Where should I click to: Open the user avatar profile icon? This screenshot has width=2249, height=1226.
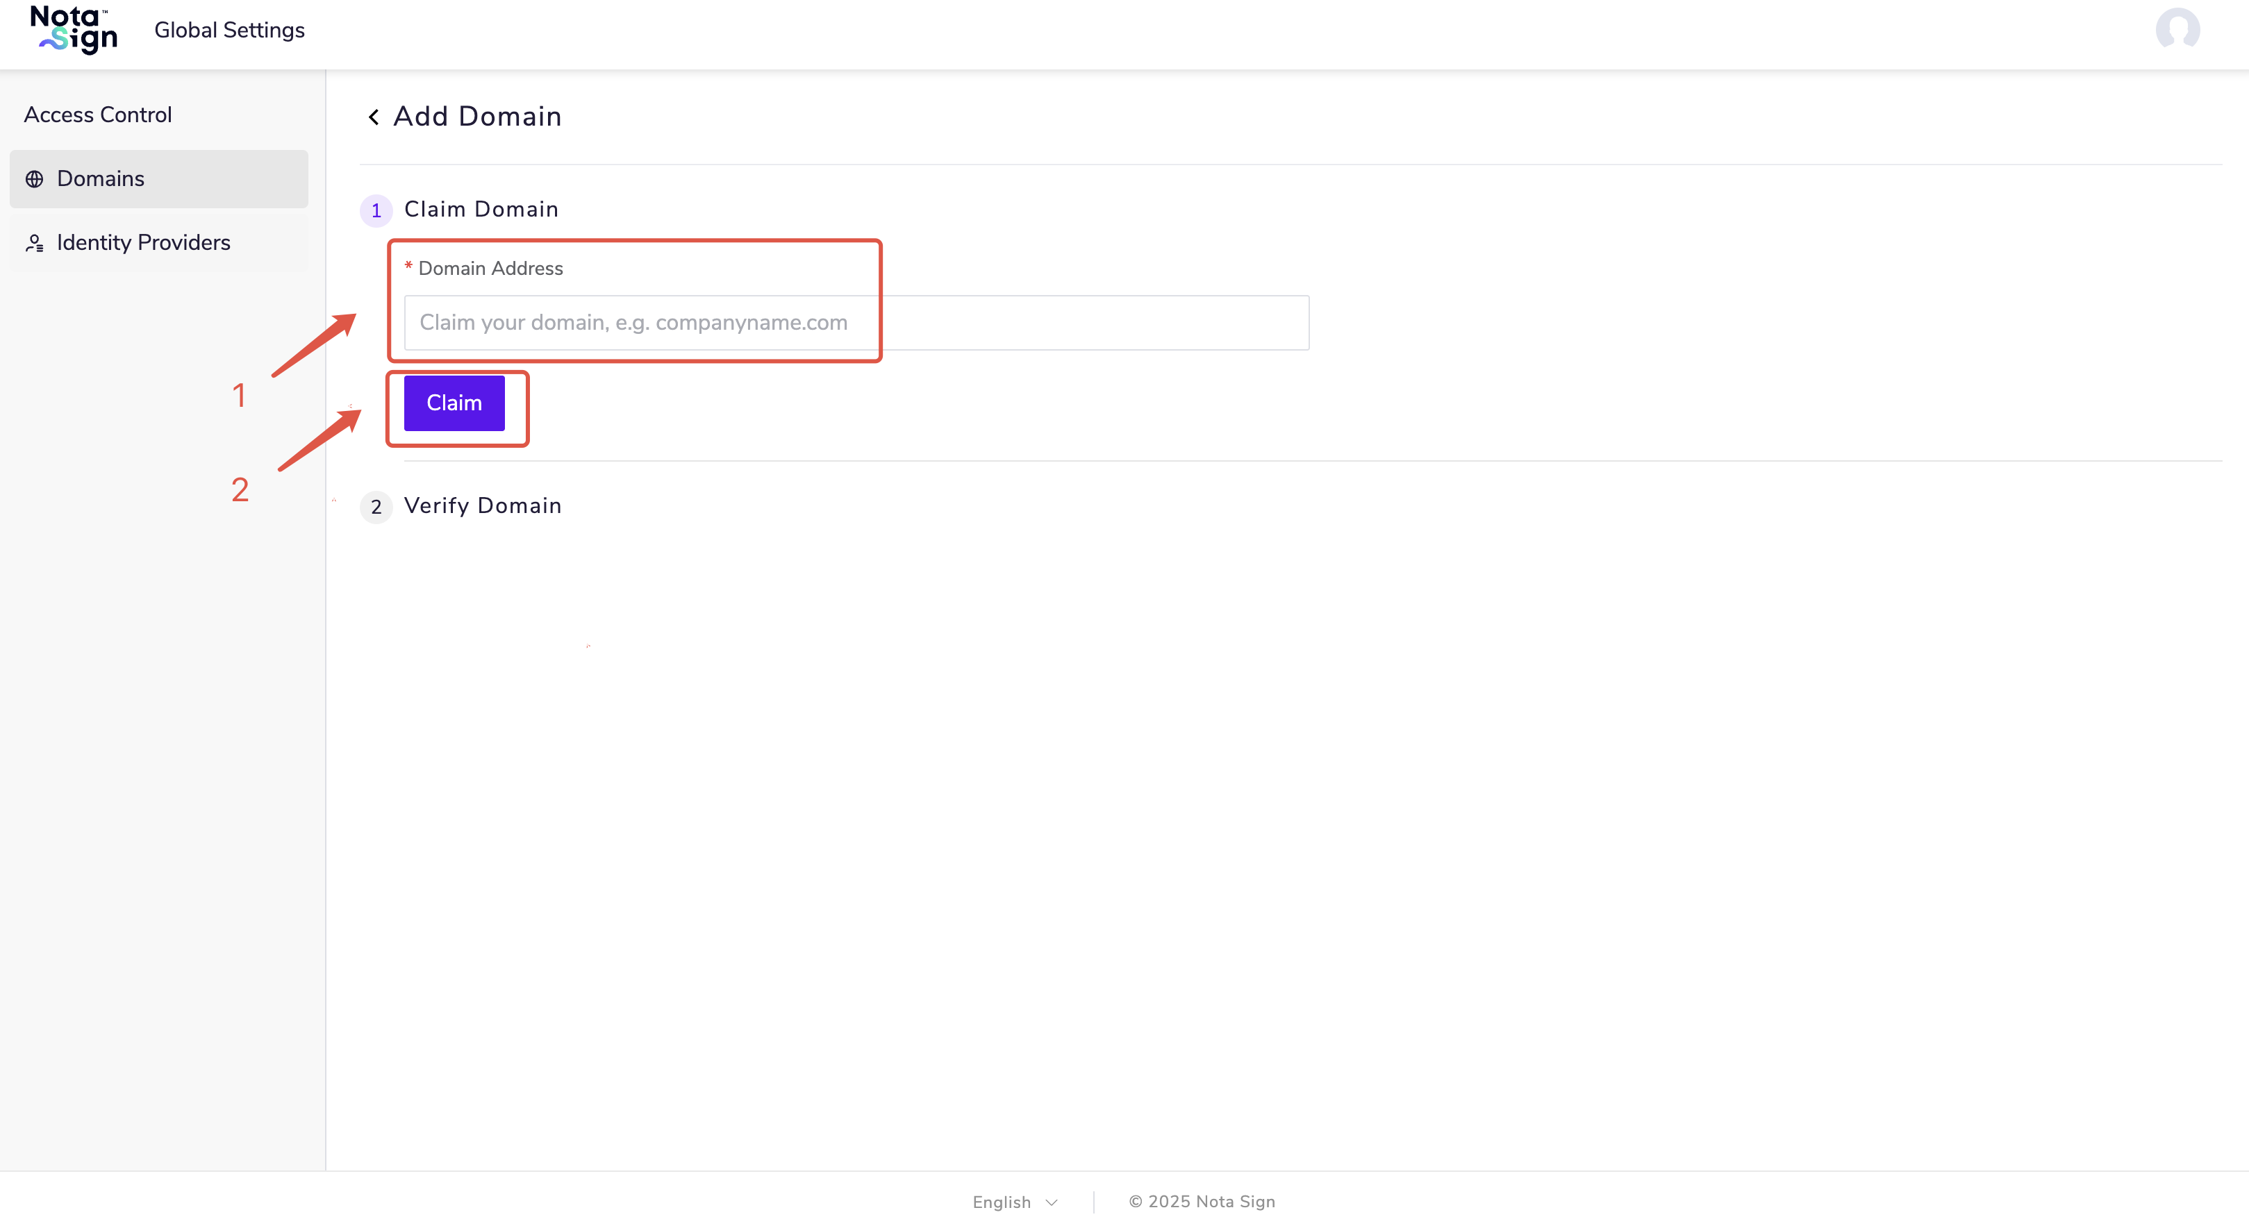(2177, 30)
